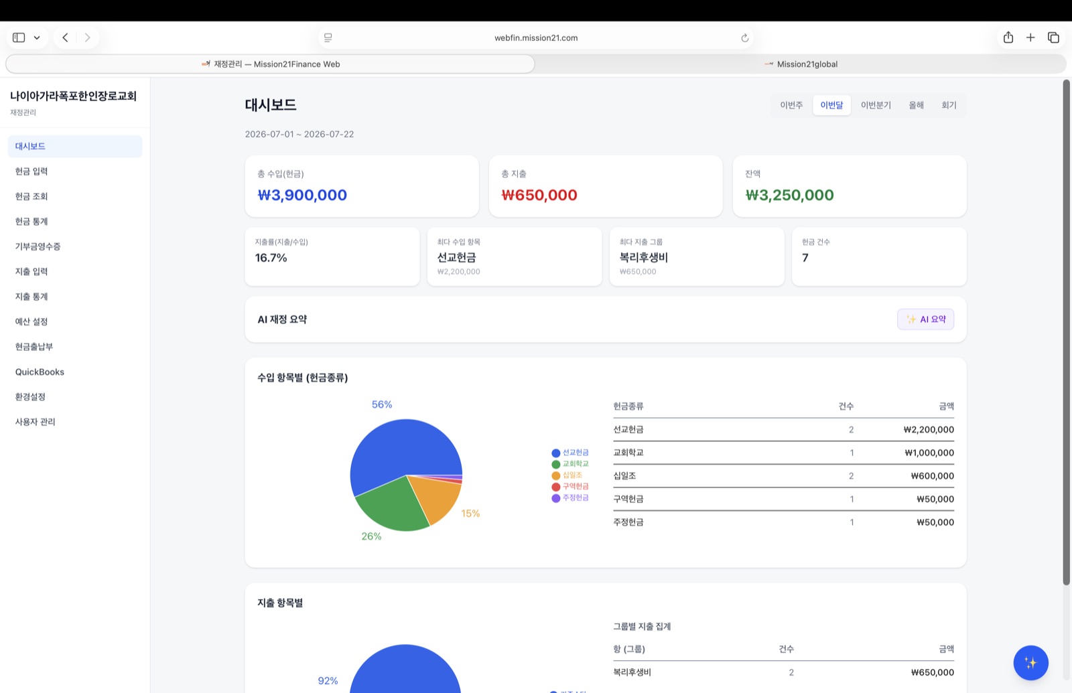Image resolution: width=1072 pixels, height=693 pixels.
Task: Open 예산 설정 in the sidebar
Action: [75, 321]
